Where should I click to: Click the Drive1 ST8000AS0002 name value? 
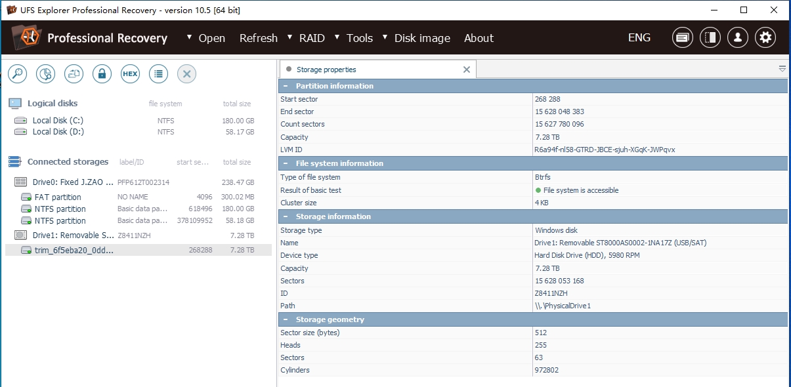tap(621, 243)
